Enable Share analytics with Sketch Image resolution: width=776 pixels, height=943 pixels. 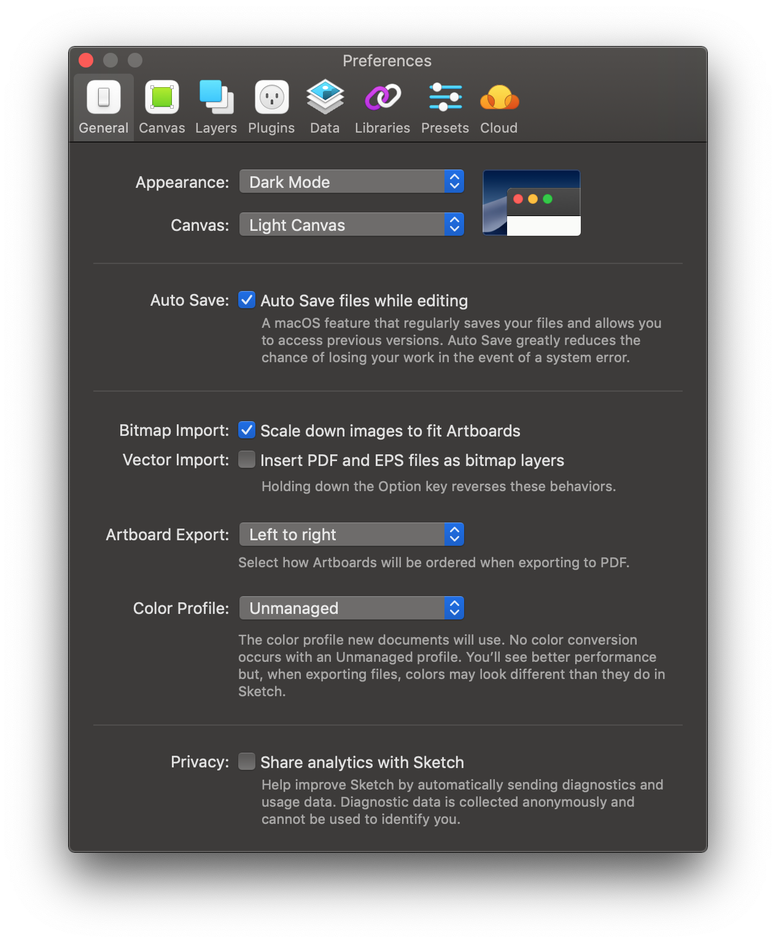pos(247,761)
